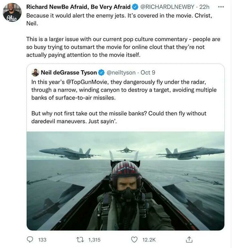Viewport: 234px width, 248px height.
Task: Open the @RICHARDLNEWBY handle link
Action: click(x=166, y=7)
